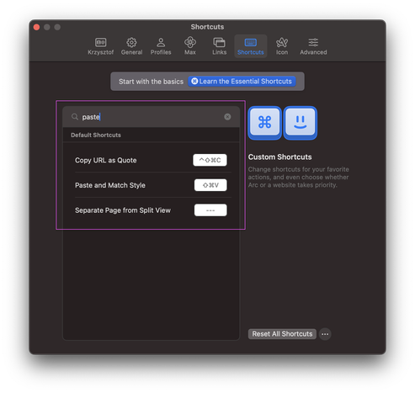Open the Profiles tab
This screenshot has width=415, height=393.
coord(161,46)
